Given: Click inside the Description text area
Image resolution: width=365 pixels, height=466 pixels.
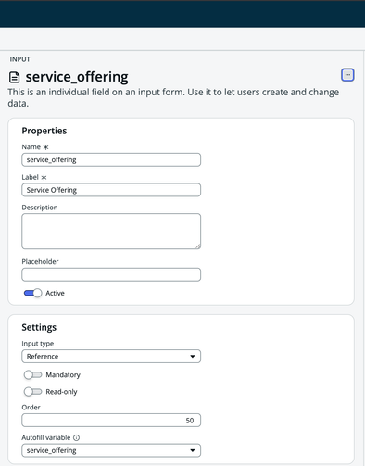Looking at the screenshot, I should pyautogui.click(x=111, y=231).
